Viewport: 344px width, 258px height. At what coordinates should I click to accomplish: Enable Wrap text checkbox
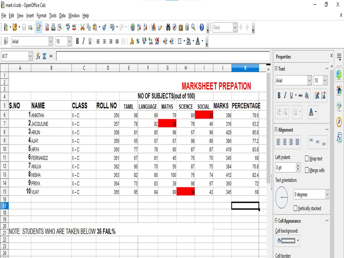pyautogui.click(x=307, y=158)
